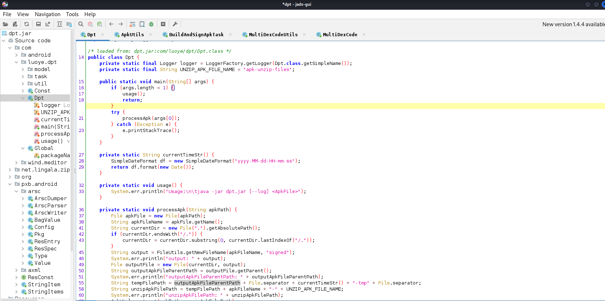This screenshot has width=605, height=301.
Task: Close the MultiDexCodeUtils tab
Action: (x=304, y=34)
